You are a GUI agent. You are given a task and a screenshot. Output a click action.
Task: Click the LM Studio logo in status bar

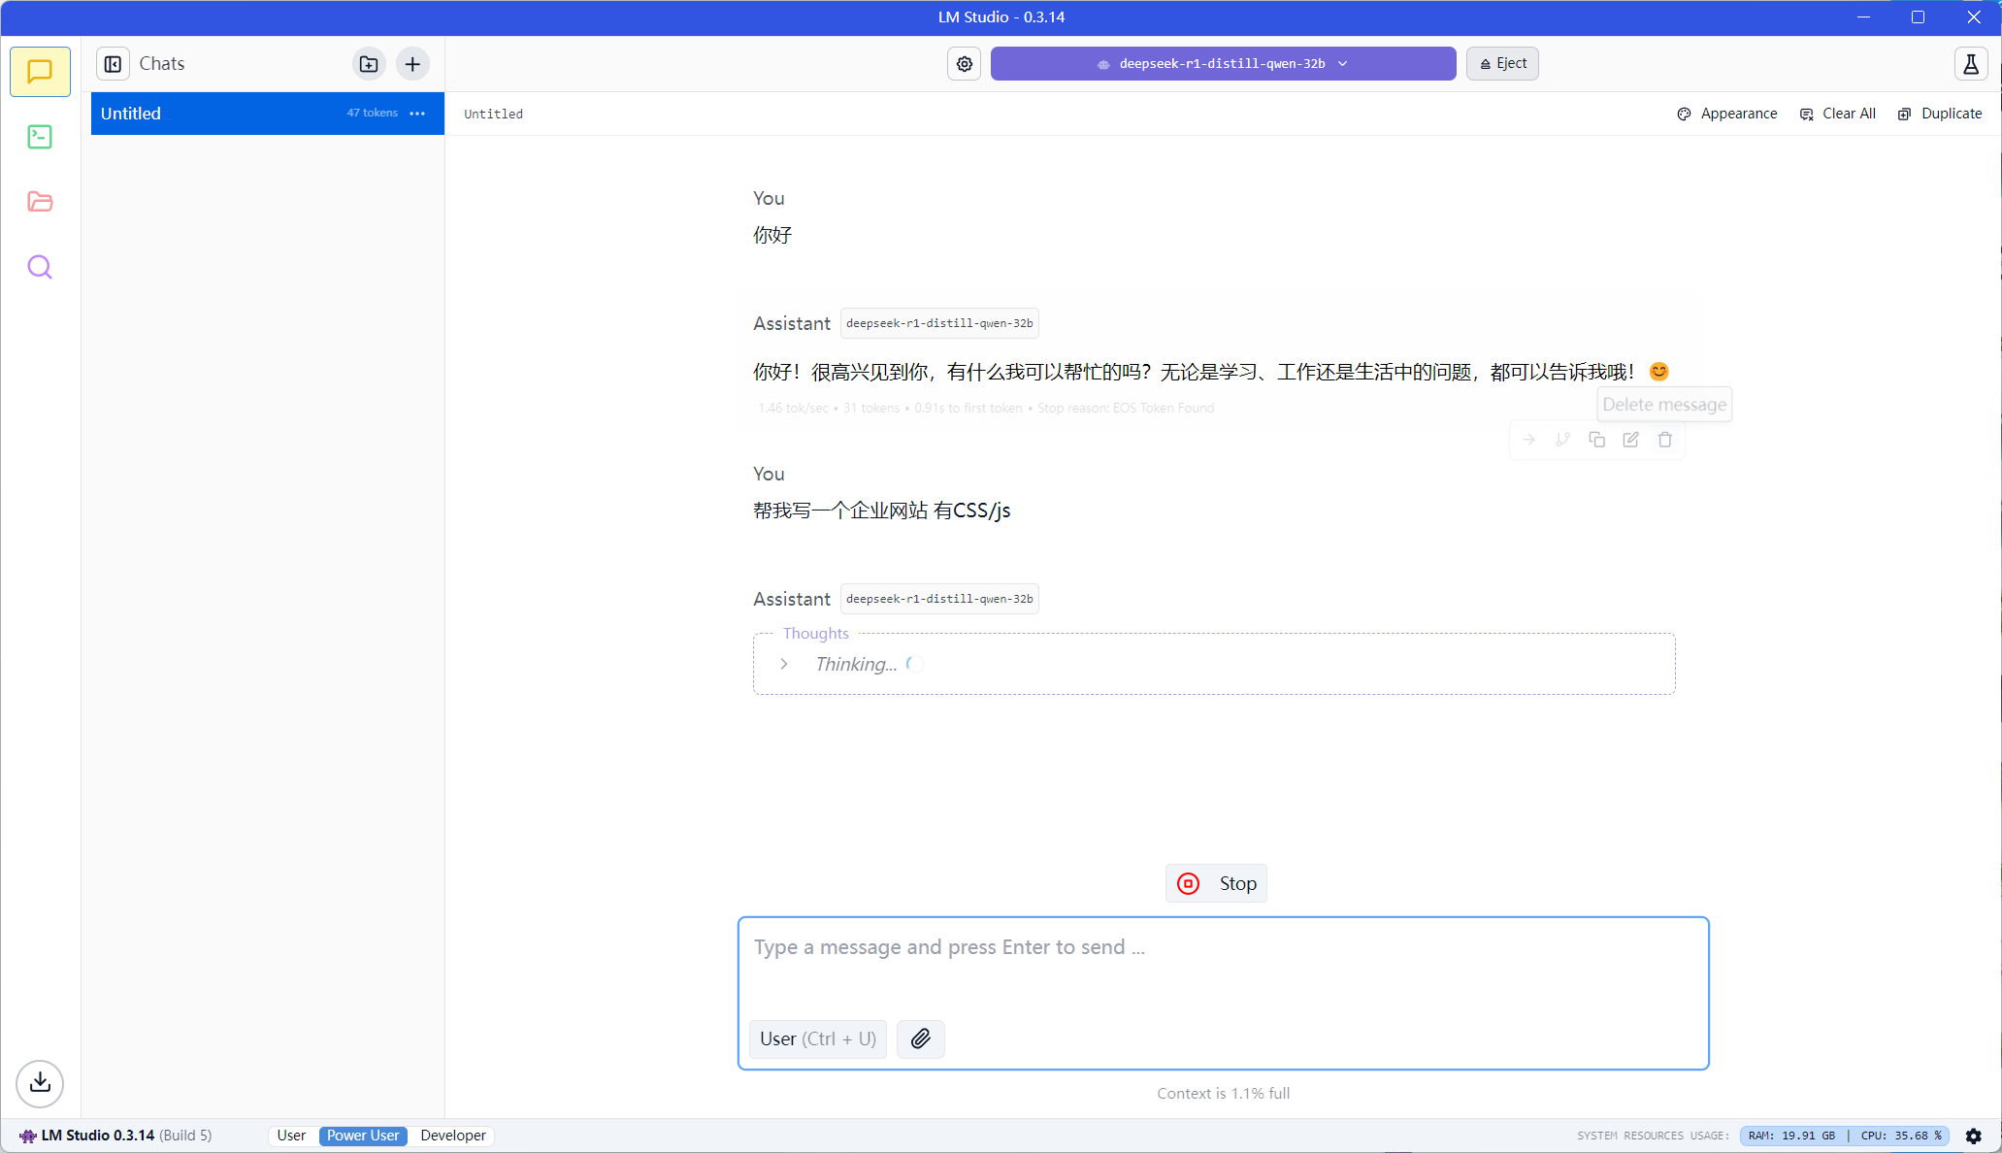pyautogui.click(x=28, y=1136)
